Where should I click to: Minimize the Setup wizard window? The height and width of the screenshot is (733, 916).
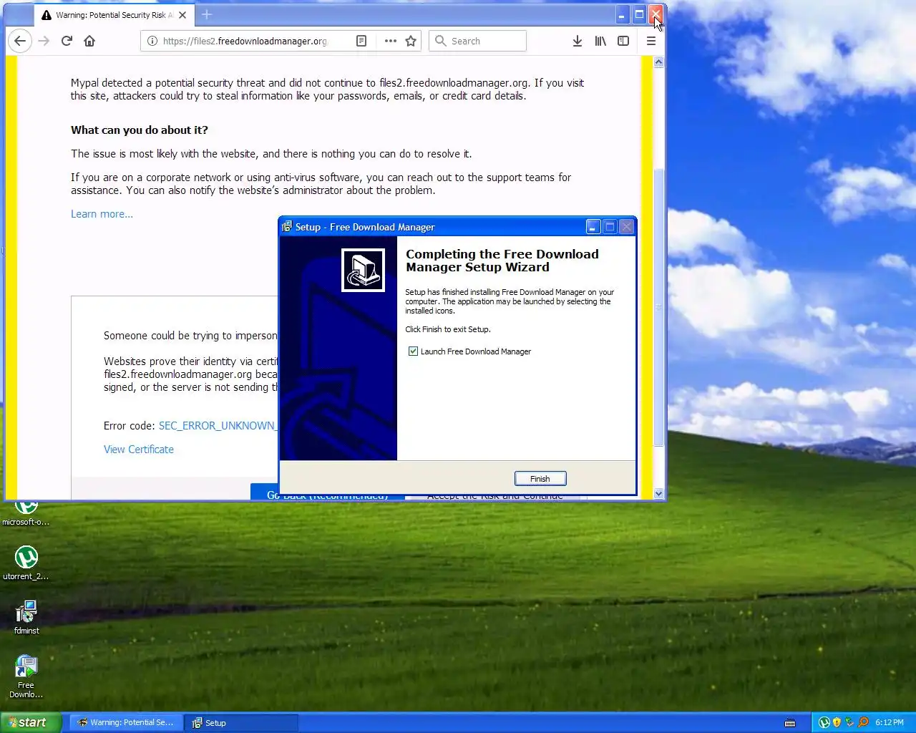(593, 227)
